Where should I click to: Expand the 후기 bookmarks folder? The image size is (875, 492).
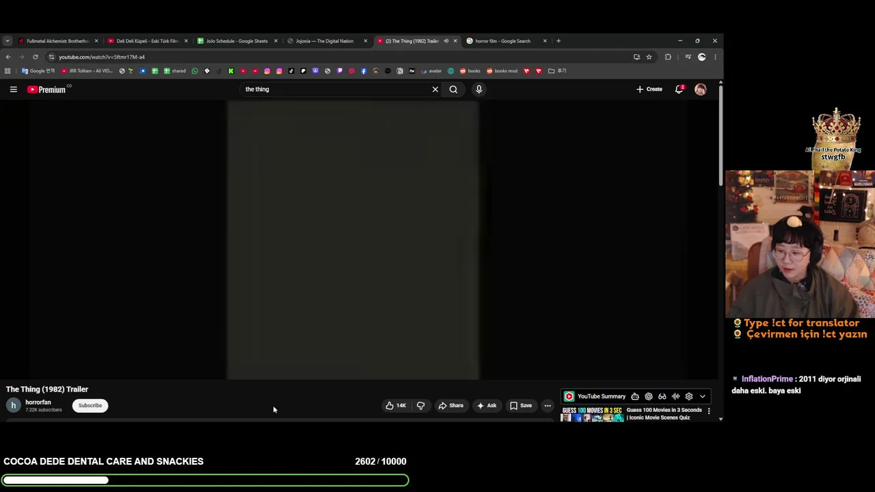coord(557,71)
